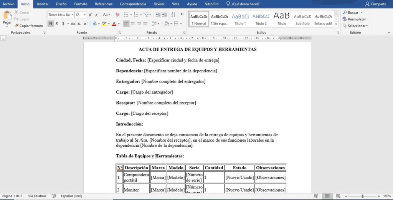Click Español (Perú) language indicator

71,196
